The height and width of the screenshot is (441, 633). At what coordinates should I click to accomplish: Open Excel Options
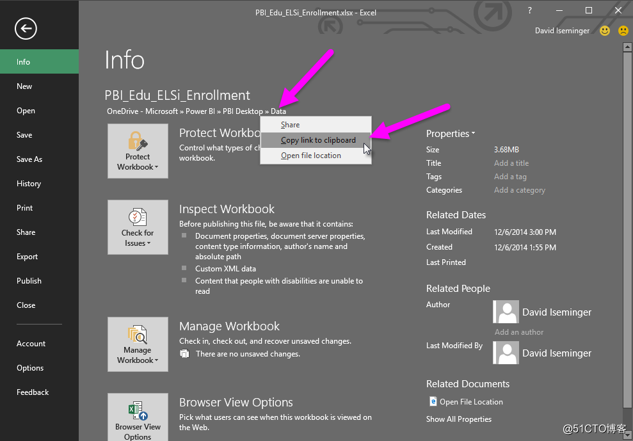pos(39,368)
